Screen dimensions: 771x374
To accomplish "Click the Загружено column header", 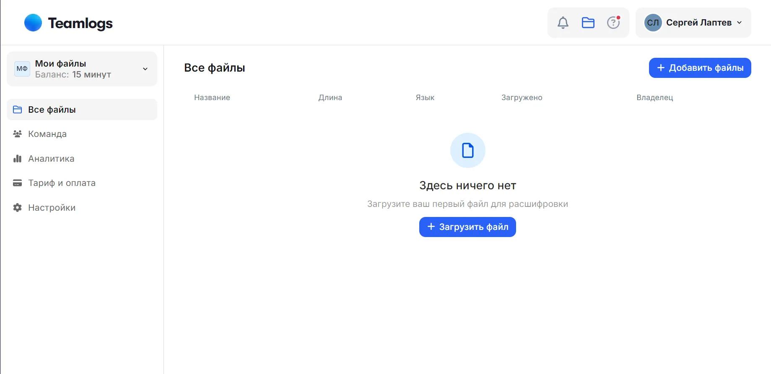I will 522,98.
